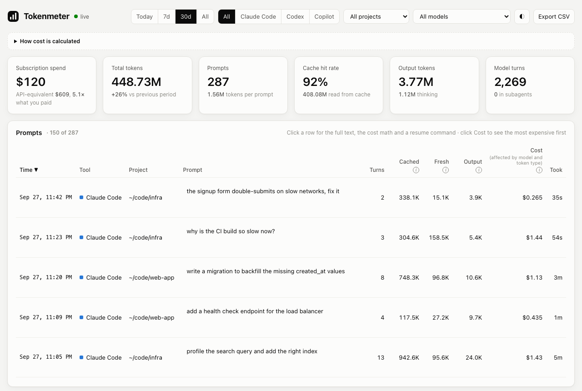Viewport: 582px width, 391px height.
Task: Click the Cached column info icon
Action: (416, 170)
